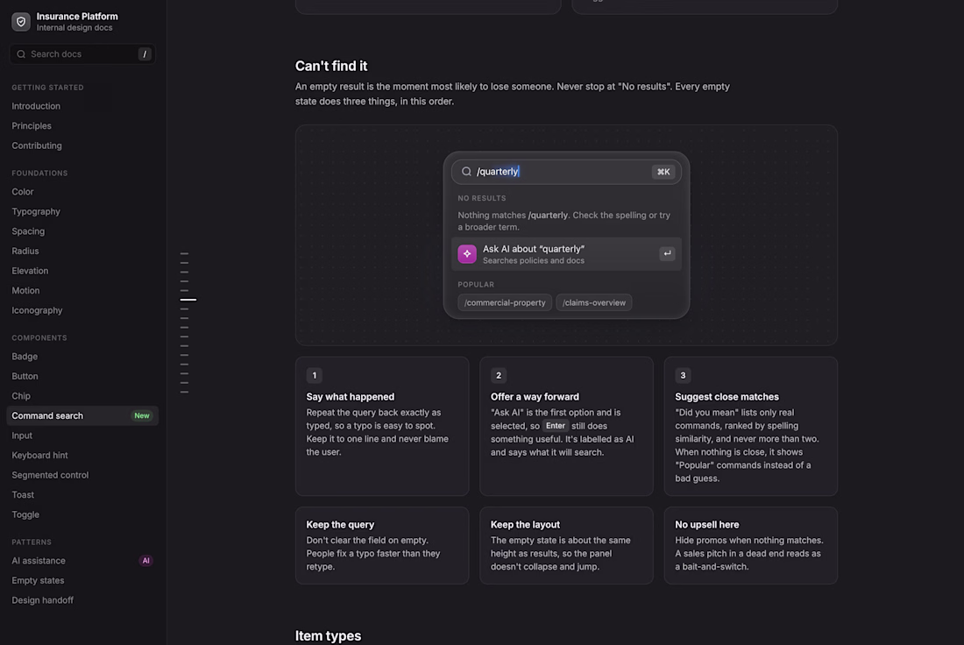The height and width of the screenshot is (645, 964).
Task: Go to Elevation page
Action: [30, 271]
